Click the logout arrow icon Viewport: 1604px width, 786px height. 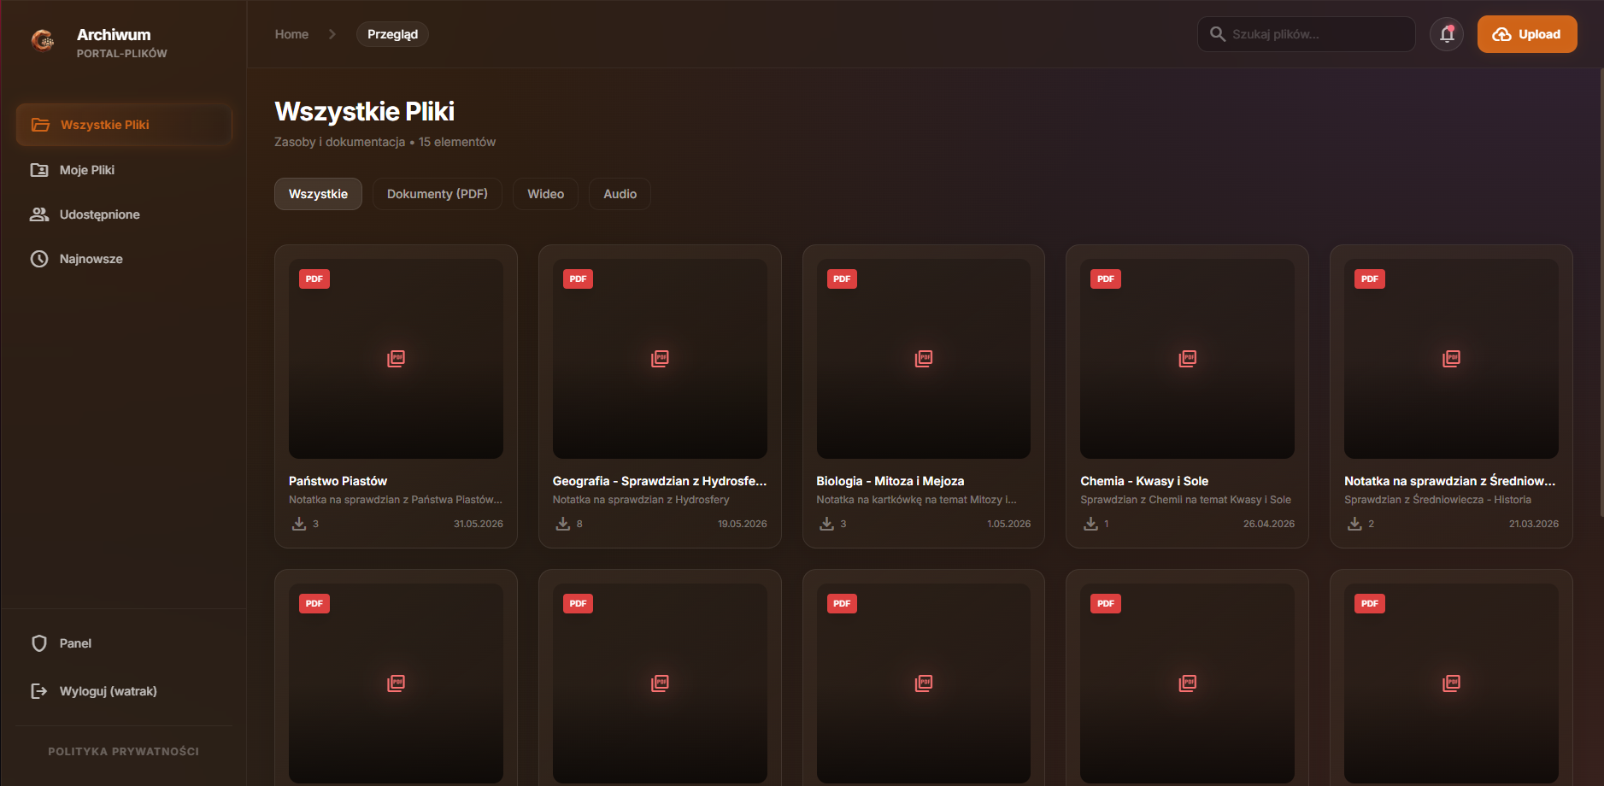tap(39, 691)
